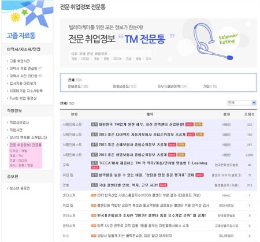The height and width of the screenshot is (242, 260).
Task: Click the 공지 badge on the 대한민국 TM업계 row
Action: click(x=94, y=124)
